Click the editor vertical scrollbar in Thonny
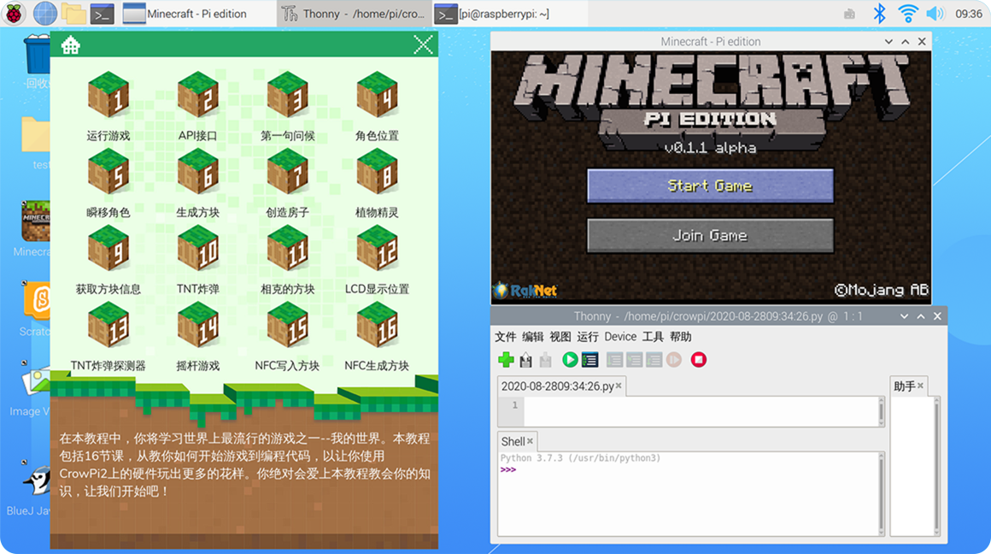 coord(881,412)
